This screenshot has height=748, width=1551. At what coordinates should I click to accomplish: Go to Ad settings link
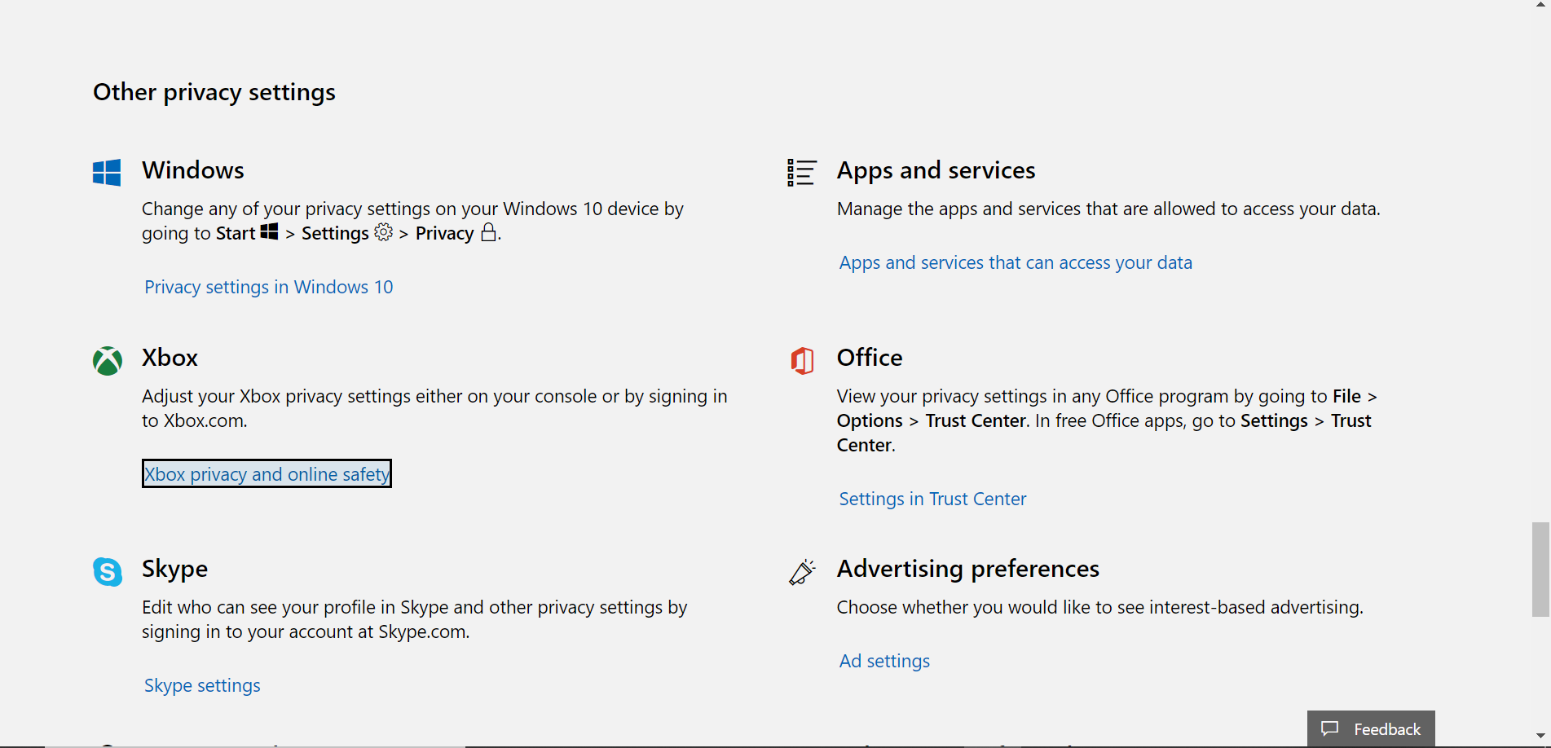point(884,661)
